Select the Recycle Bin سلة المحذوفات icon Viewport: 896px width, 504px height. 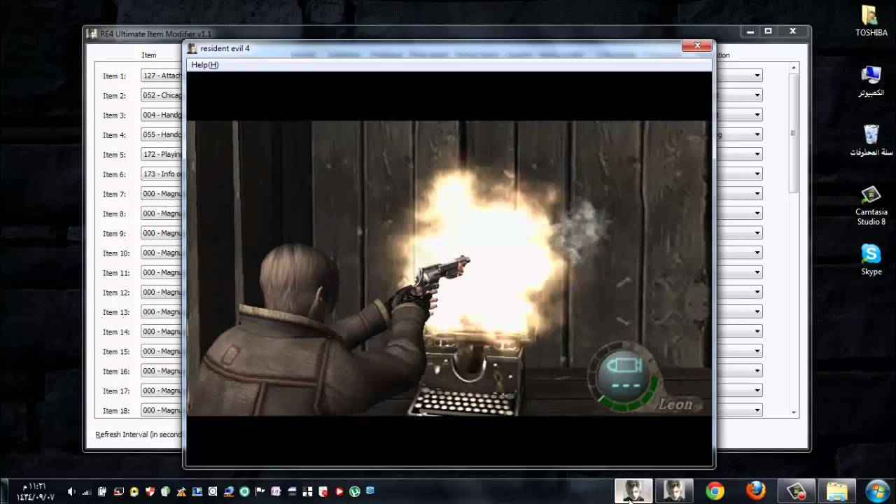coord(871,140)
